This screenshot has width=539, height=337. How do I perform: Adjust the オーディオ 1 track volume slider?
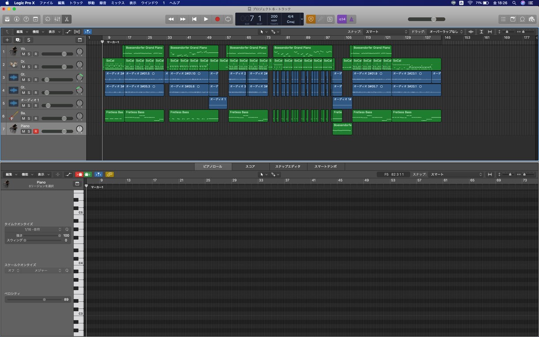57,106
